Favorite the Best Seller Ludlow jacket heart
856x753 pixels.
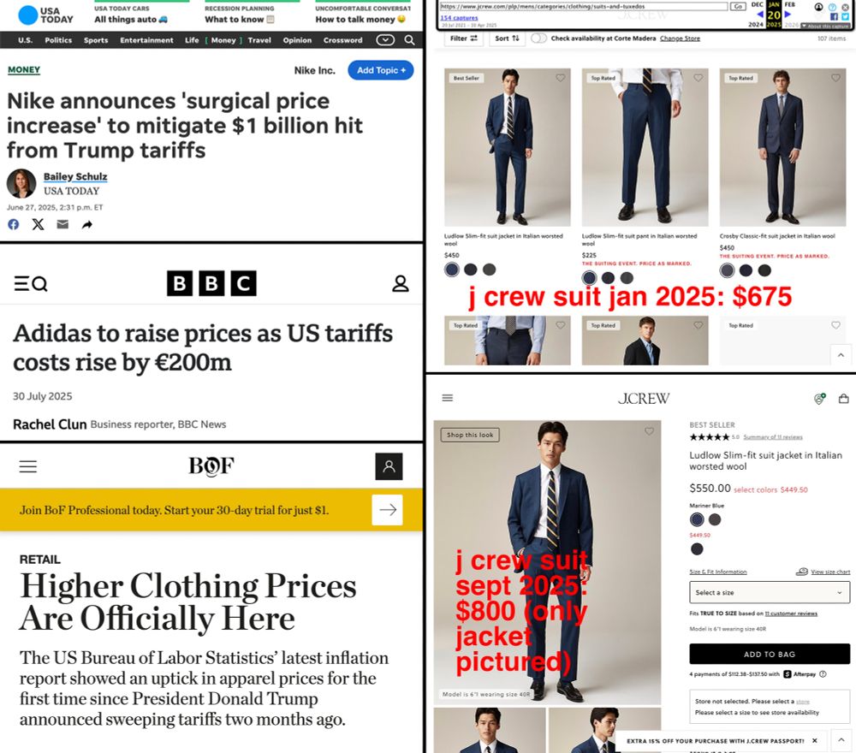pyautogui.click(x=560, y=78)
